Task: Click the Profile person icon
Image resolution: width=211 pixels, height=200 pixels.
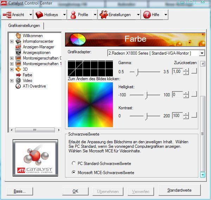Action: tap(73, 15)
